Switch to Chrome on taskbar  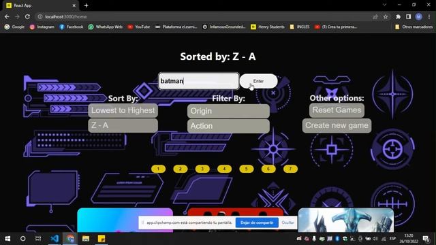click(x=70, y=239)
